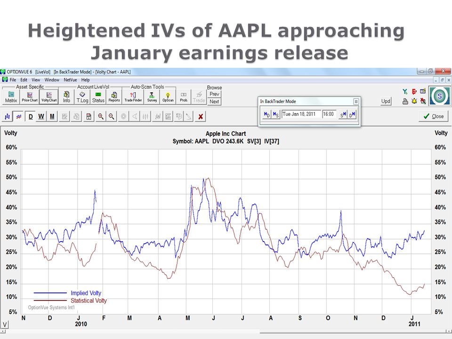Click the Statistical Volty legend label
The width and height of the screenshot is (452, 339).
89,301
